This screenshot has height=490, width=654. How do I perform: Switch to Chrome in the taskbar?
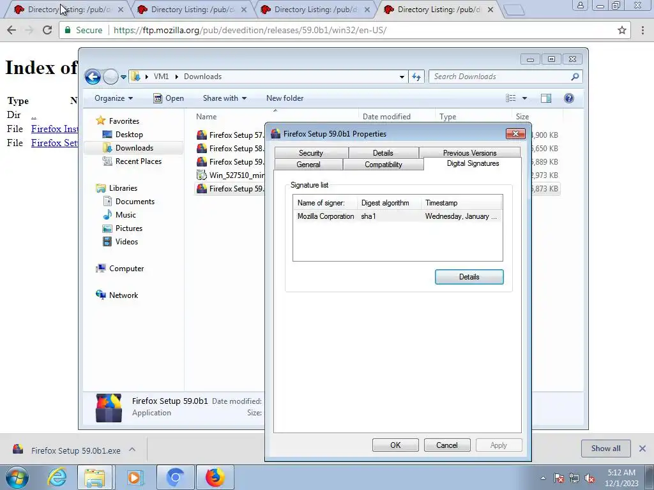175,477
